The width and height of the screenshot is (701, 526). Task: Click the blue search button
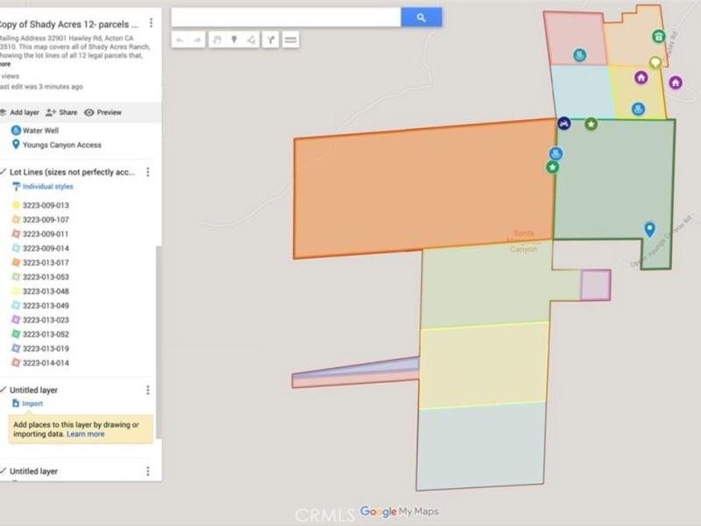[421, 18]
